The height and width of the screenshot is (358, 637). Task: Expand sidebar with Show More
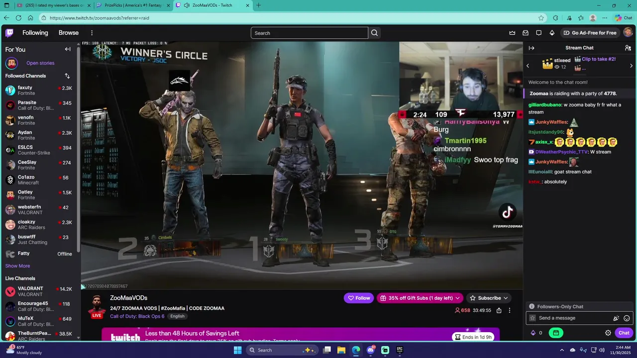click(x=17, y=266)
